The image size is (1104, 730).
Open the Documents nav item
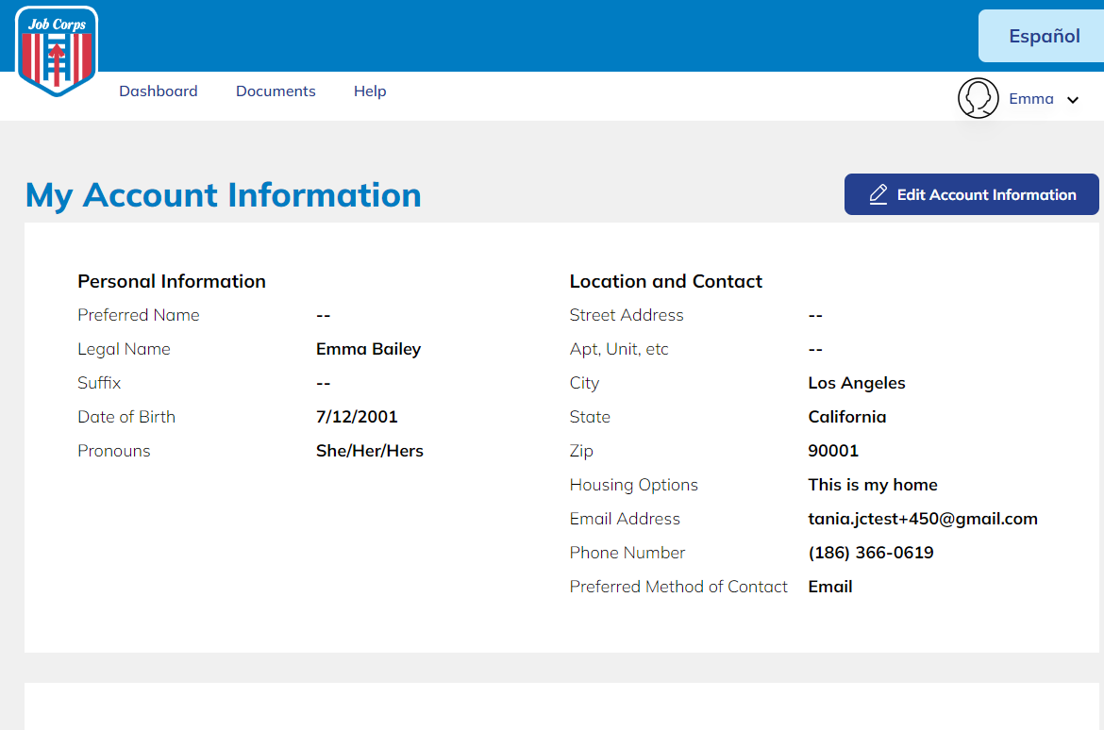[x=276, y=91]
